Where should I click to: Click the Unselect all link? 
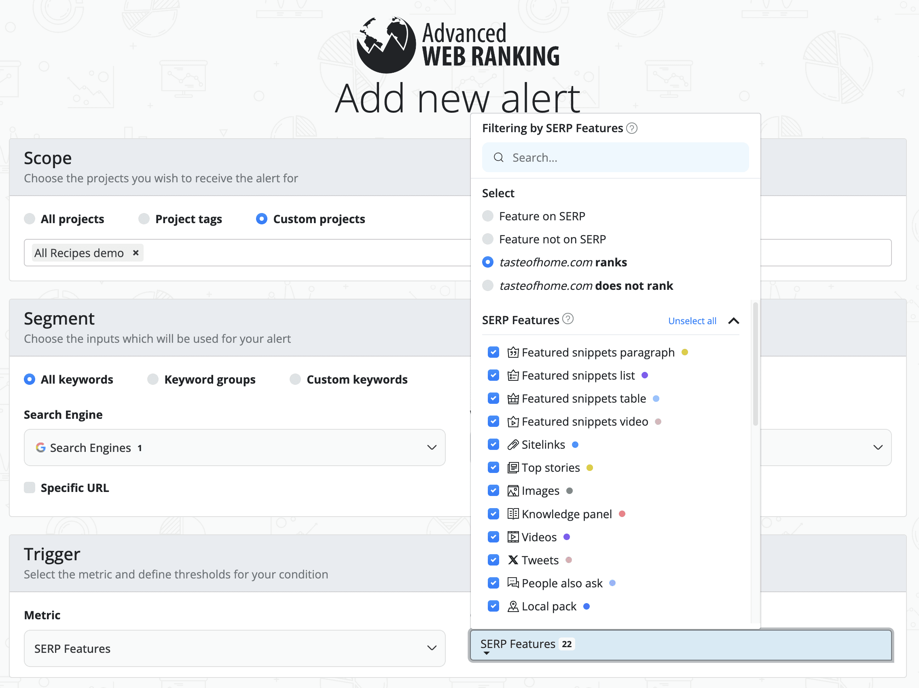click(692, 321)
